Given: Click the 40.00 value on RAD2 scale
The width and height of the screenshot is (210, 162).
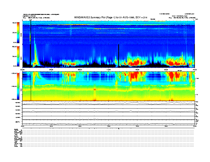Looking at the screenshot, I should [14, 23].
